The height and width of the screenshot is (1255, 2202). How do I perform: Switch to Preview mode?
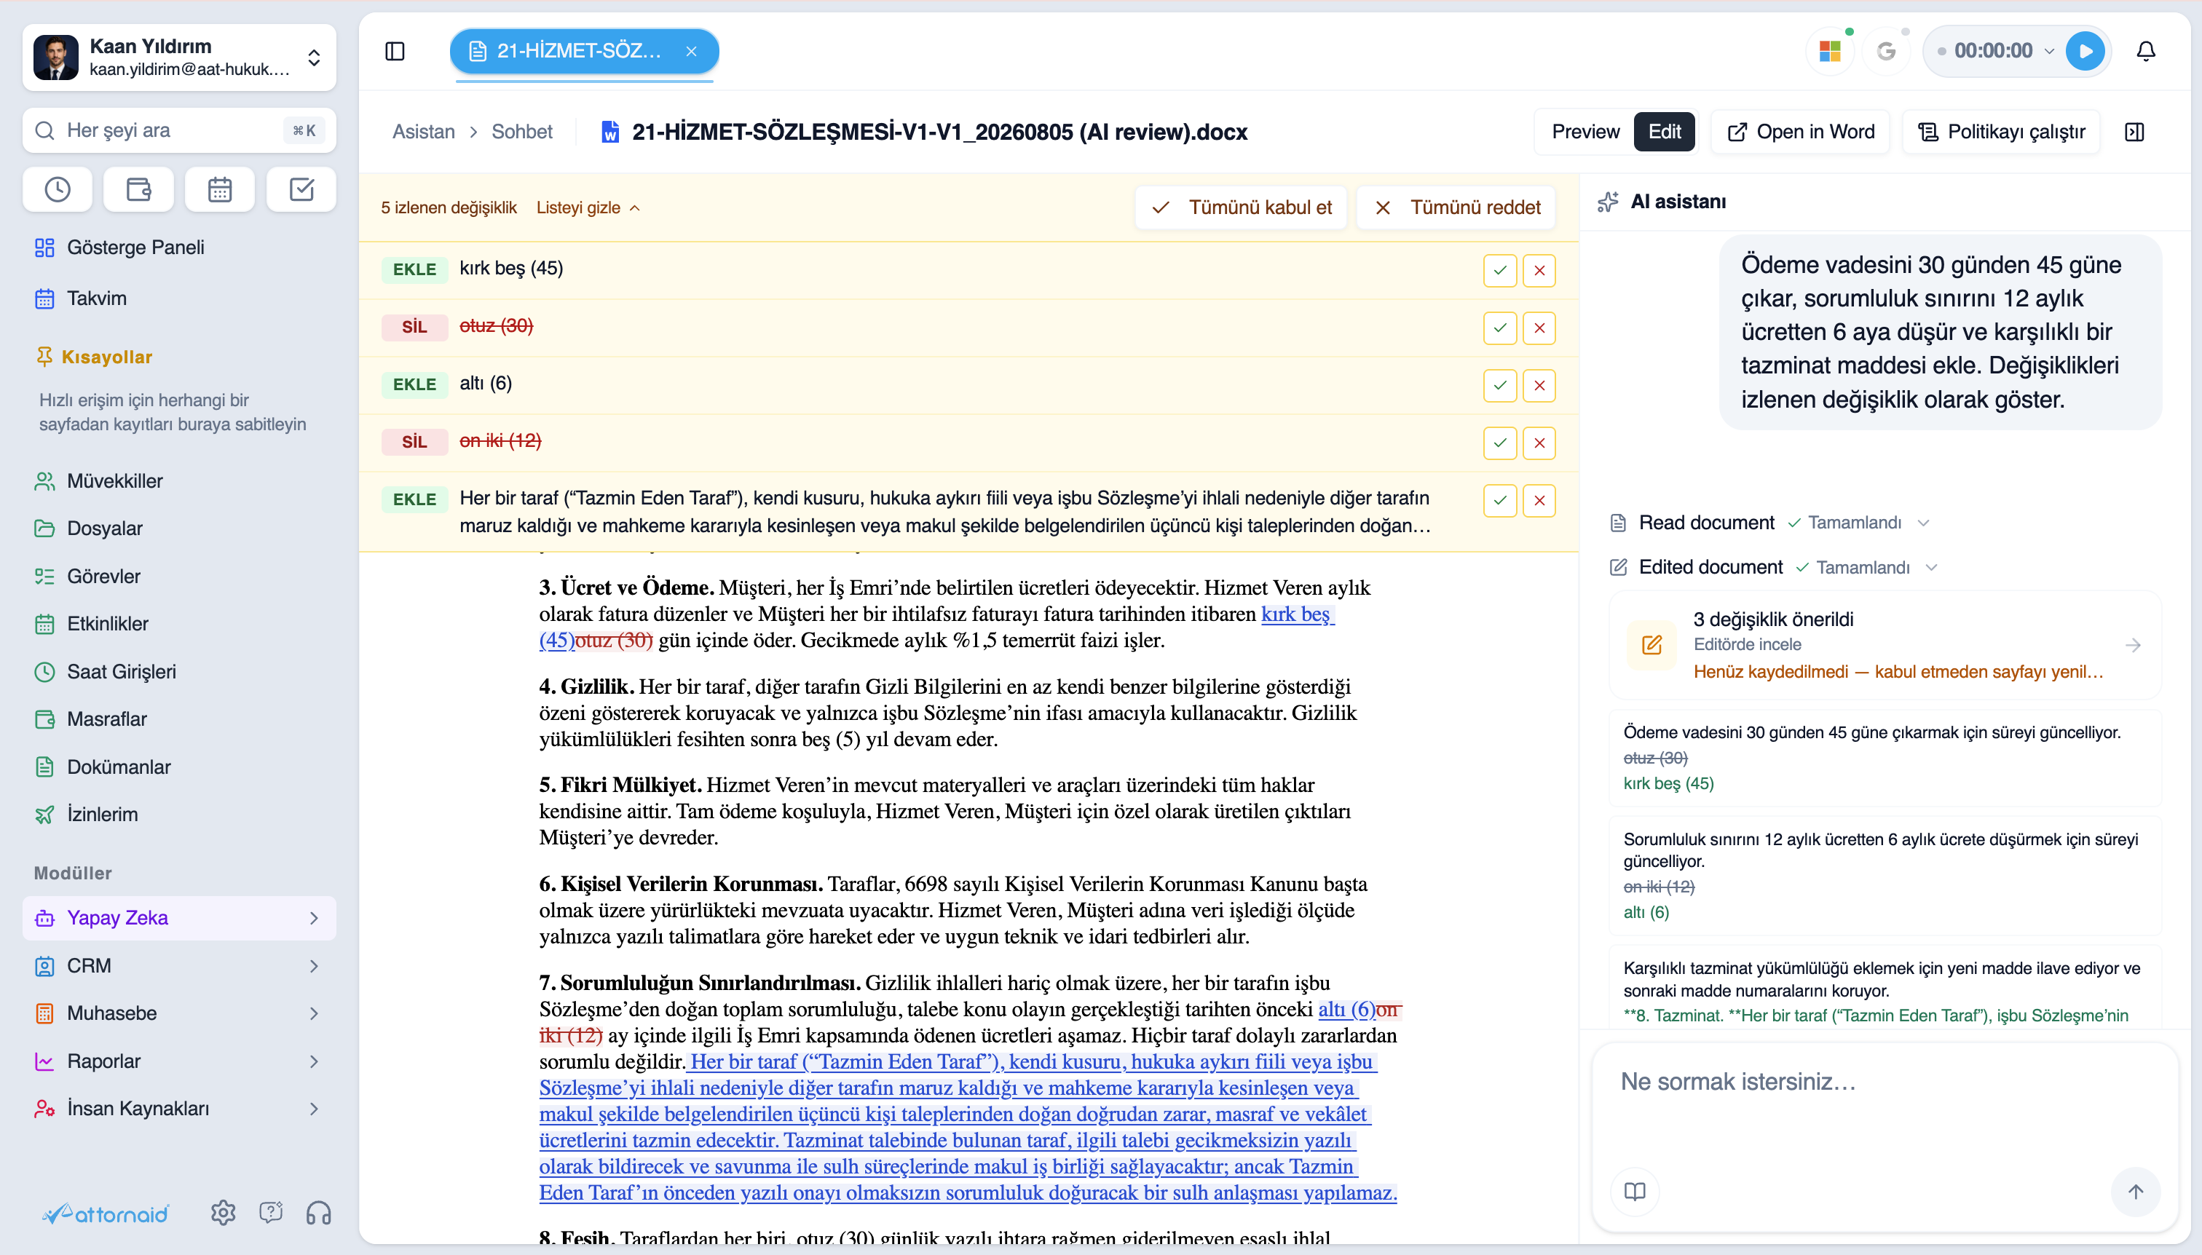[1585, 132]
